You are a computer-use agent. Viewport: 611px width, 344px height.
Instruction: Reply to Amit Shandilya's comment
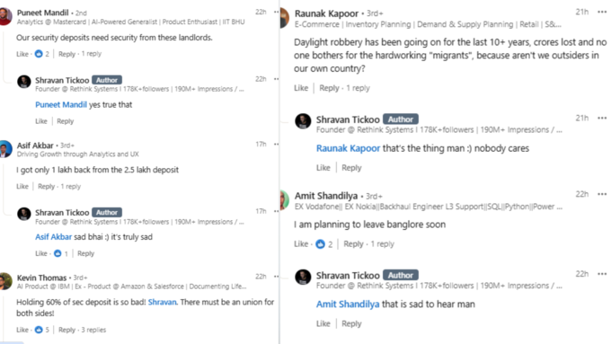click(353, 244)
